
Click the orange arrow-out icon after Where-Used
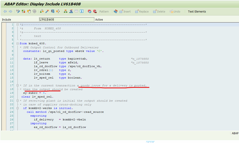(58, 12)
